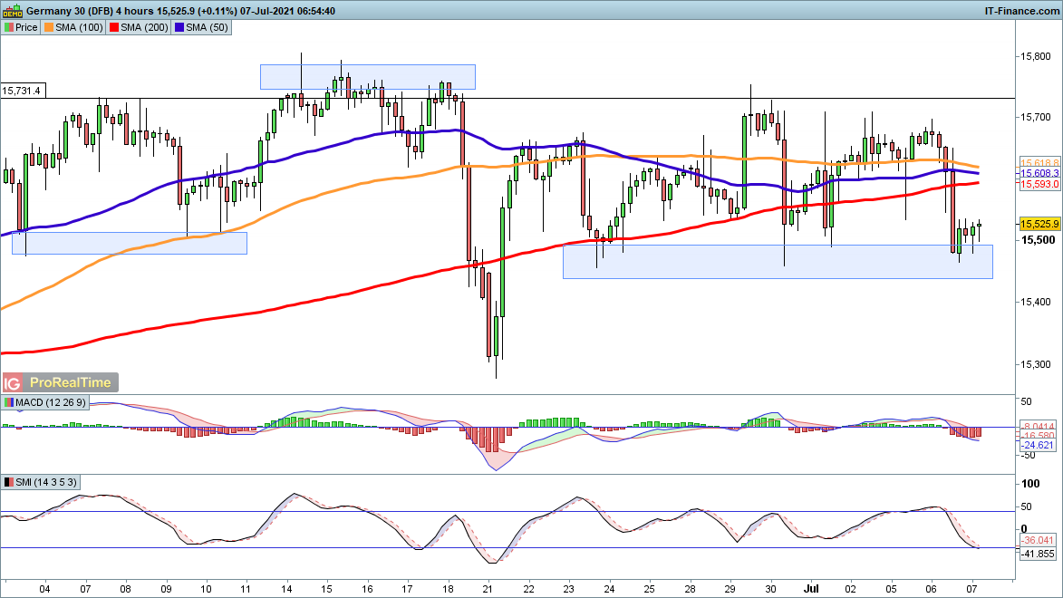Click the DEMO candlestick icon
Image resolution: width=1063 pixels, height=598 pixels.
(x=13, y=10)
